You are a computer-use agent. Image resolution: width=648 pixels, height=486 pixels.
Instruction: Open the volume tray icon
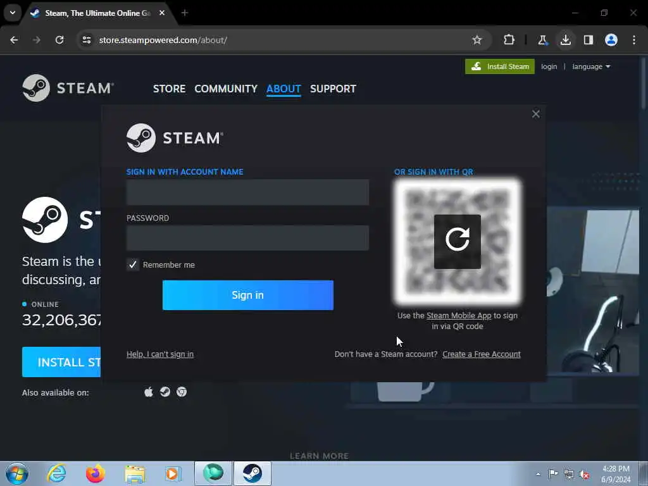coord(584,475)
